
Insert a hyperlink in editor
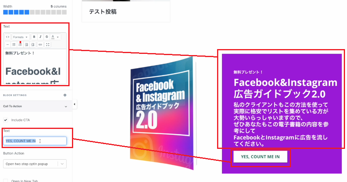[x=40, y=45]
